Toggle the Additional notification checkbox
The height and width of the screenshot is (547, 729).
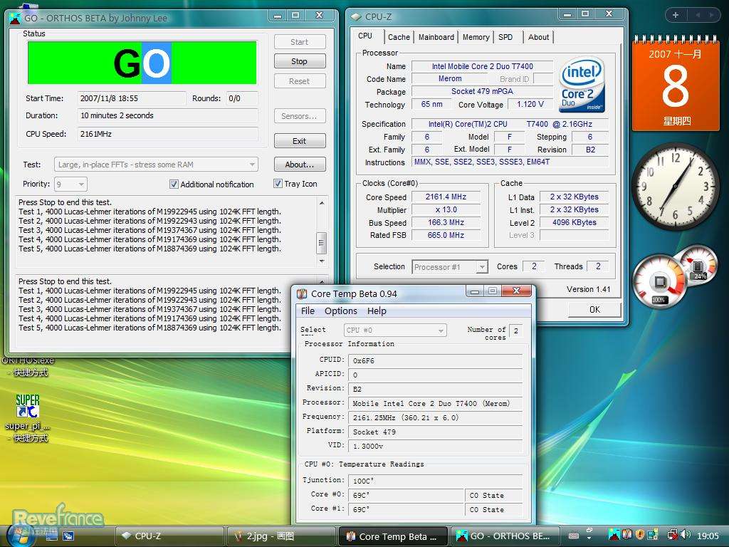tap(174, 184)
